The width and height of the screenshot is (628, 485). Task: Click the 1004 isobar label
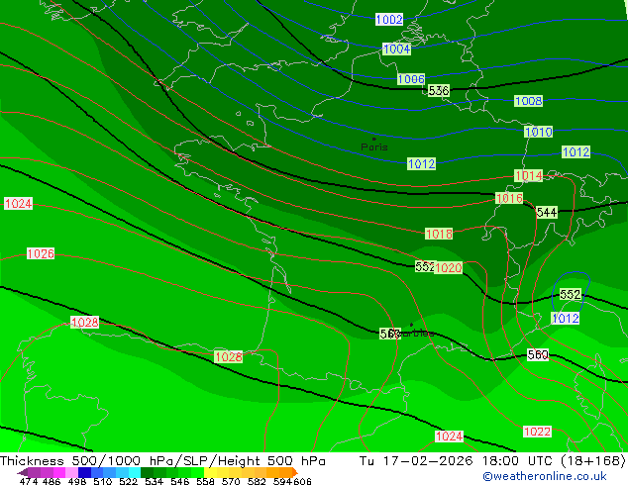click(396, 48)
